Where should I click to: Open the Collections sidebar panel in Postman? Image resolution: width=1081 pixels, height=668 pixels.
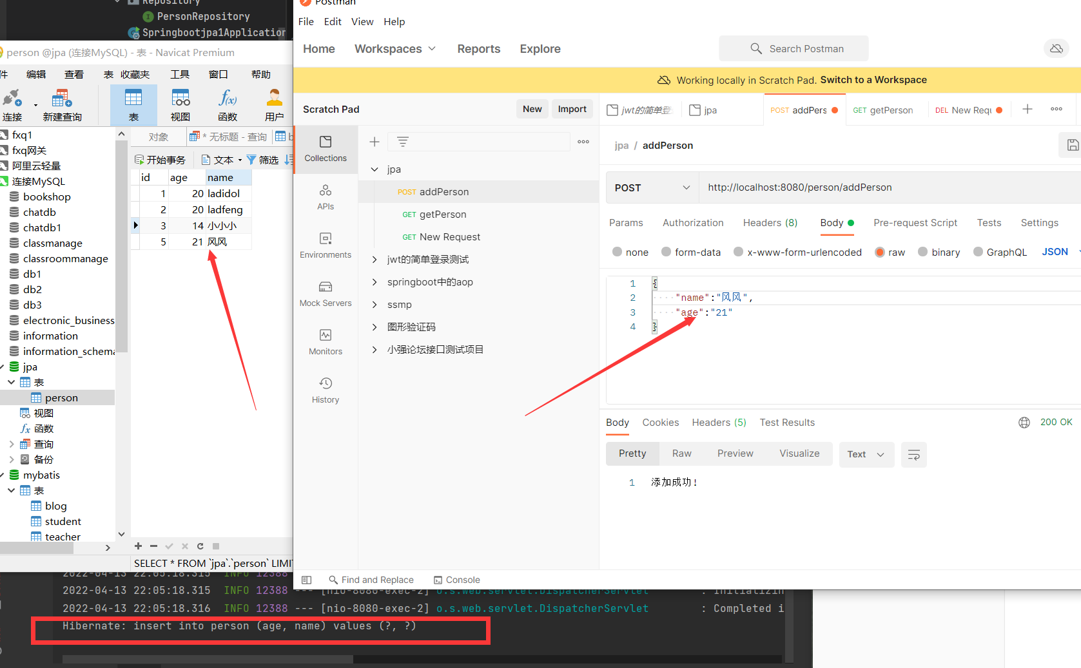[326, 149]
